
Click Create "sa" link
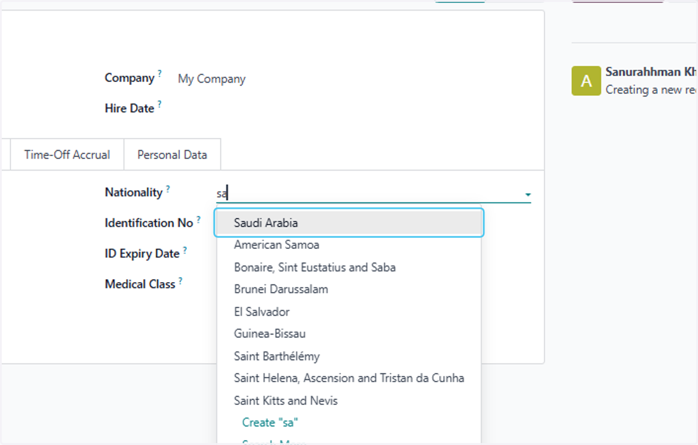point(270,422)
